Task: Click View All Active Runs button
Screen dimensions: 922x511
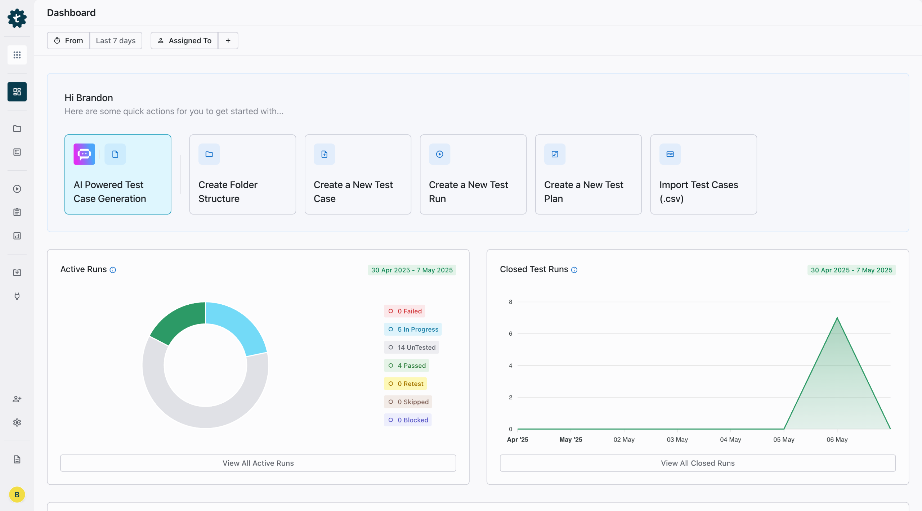Action: (258, 463)
